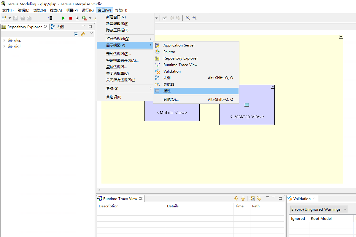Open dropdown arrow next to external tools icon

click(x=90, y=18)
